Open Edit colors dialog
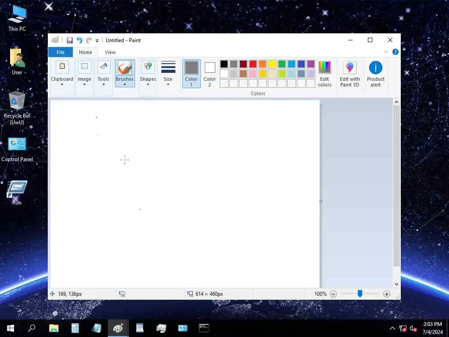The width and height of the screenshot is (449, 337). click(324, 74)
